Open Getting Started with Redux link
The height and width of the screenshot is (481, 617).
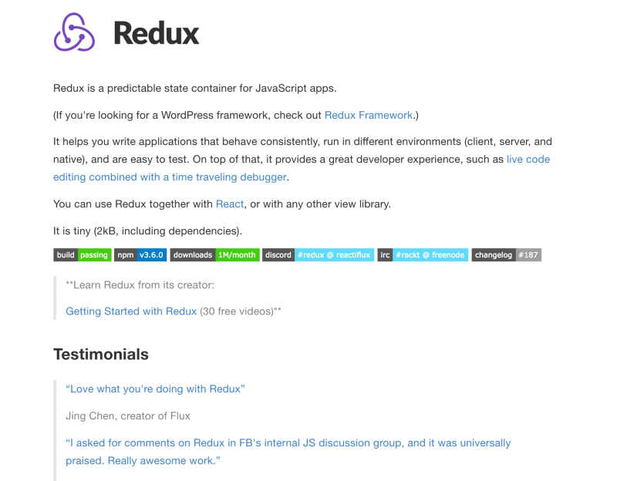point(131,311)
